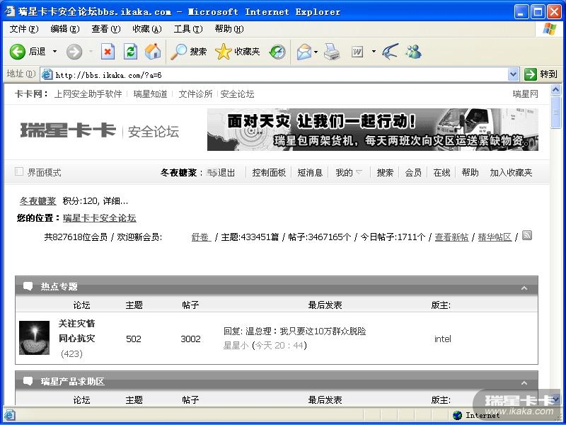Image resolution: width=566 pixels, height=425 pixels.
Task: Open the 工具(T) menu
Action: 188,29
